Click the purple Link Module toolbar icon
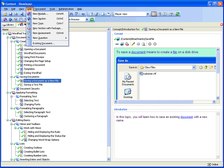The width and height of the screenshot is (224, 168). (5, 20)
